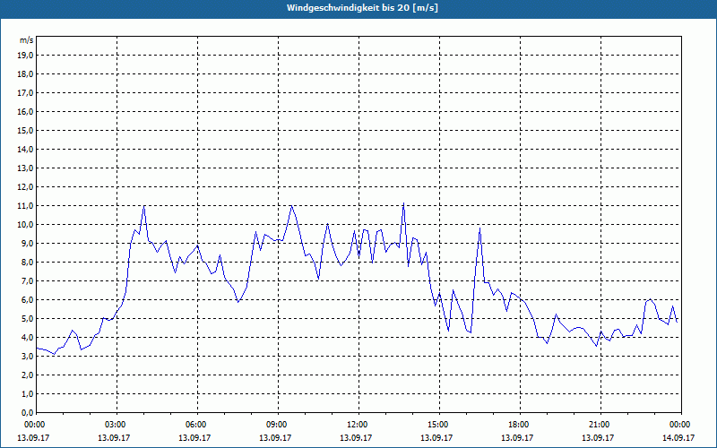Screen dimensions: 717x448
Task: Click the 4,0 y-axis tick label
Action: coord(27,338)
